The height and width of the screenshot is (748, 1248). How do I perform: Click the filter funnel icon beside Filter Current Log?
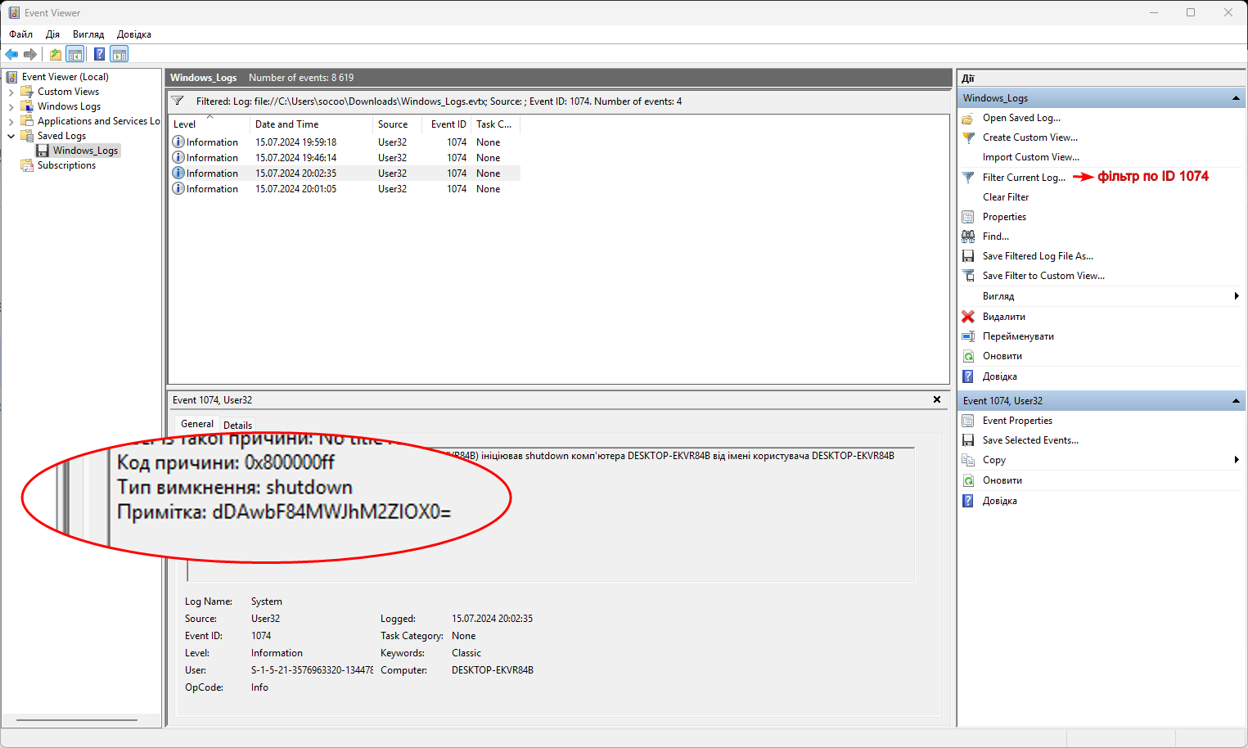pyautogui.click(x=968, y=178)
